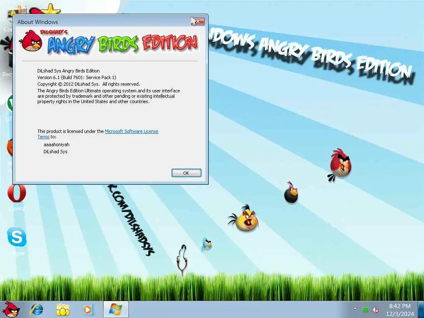
Task: Click the green network tray icon
Action: tap(365, 310)
